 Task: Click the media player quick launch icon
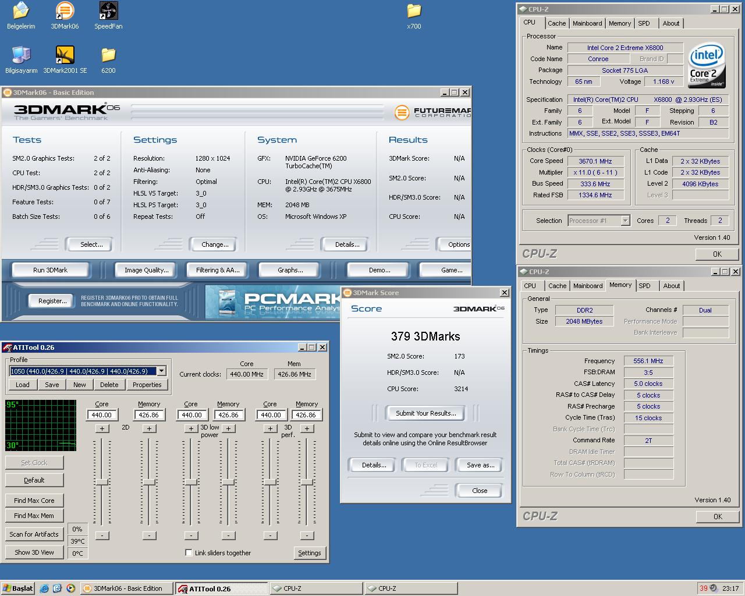(70, 588)
